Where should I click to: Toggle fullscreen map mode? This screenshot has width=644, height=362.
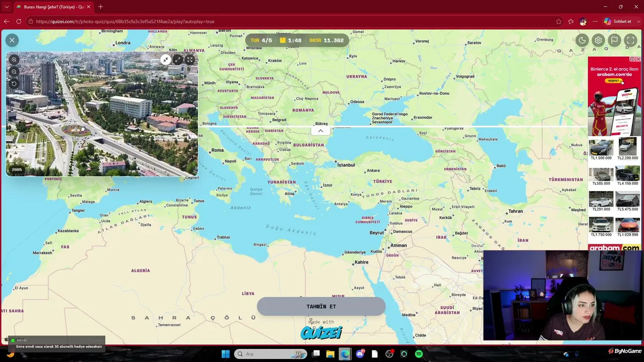(x=630, y=40)
